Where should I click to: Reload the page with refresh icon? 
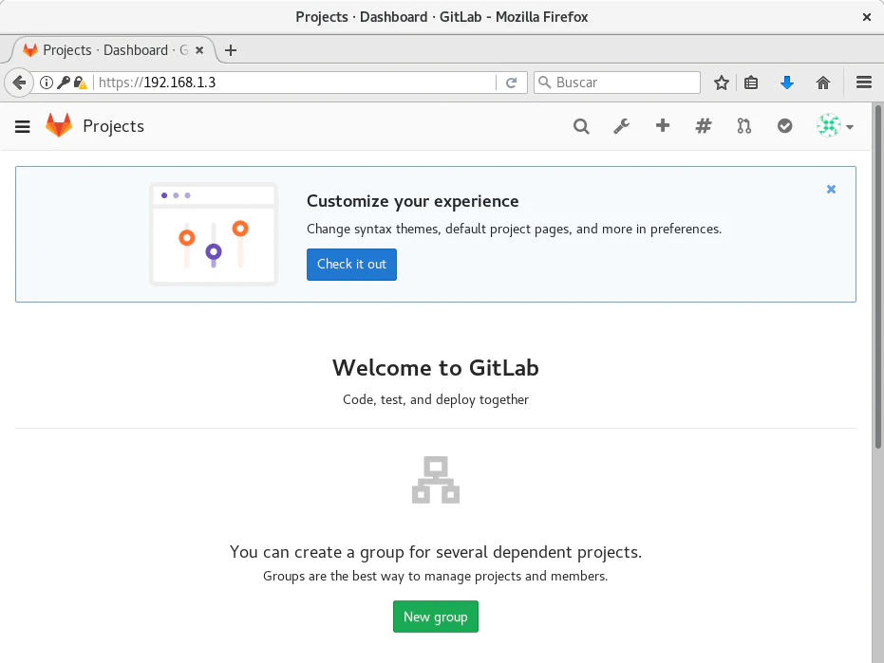511,83
